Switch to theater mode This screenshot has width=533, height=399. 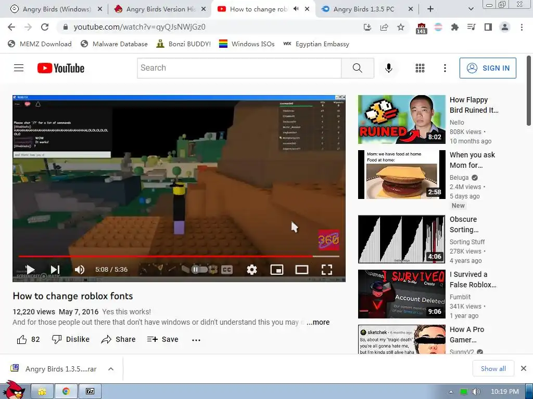[302, 270]
